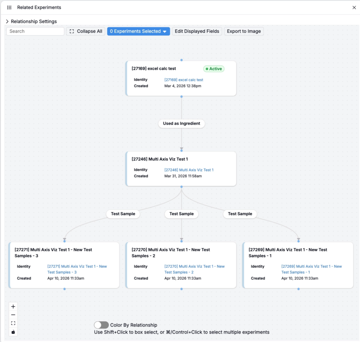Expand the Relationship Settings section
The height and width of the screenshot is (342, 360).
coord(7,21)
